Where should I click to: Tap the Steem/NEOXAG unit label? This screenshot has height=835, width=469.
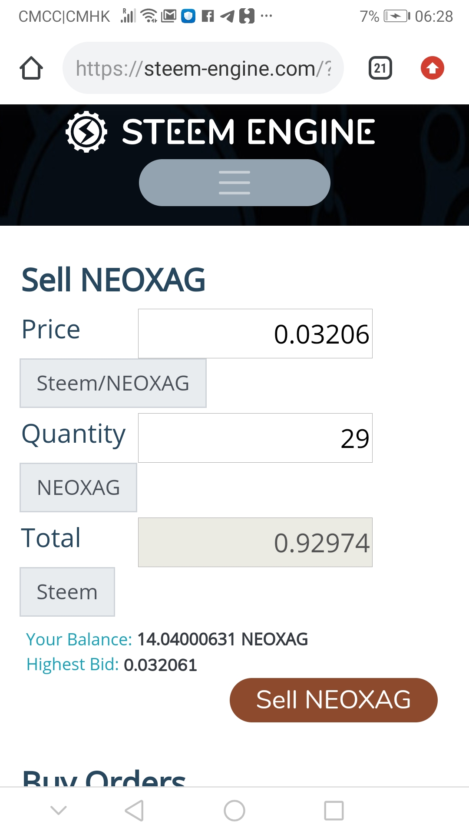(x=113, y=383)
